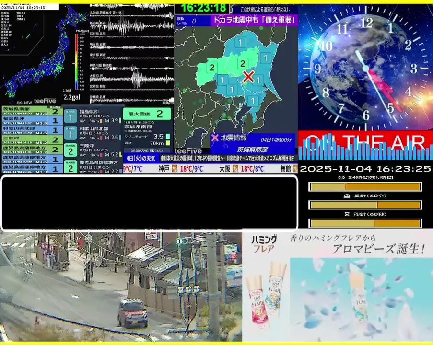Click the clock icon next to 24時間残り時間

click(341, 177)
